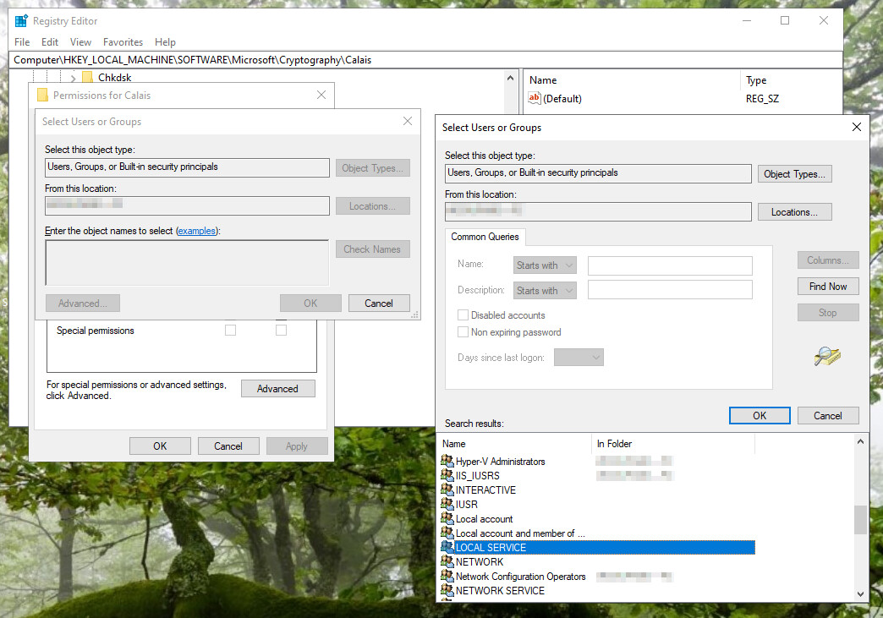Click OK in advanced Select Users dialog

[x=760, y=415]
